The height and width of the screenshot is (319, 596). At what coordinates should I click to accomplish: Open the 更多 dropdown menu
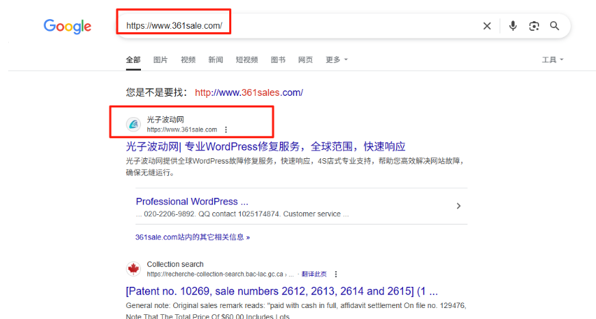[337, 60]
